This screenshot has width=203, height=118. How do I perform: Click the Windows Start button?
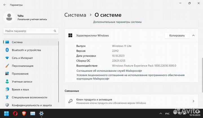(x=6, y=113)
